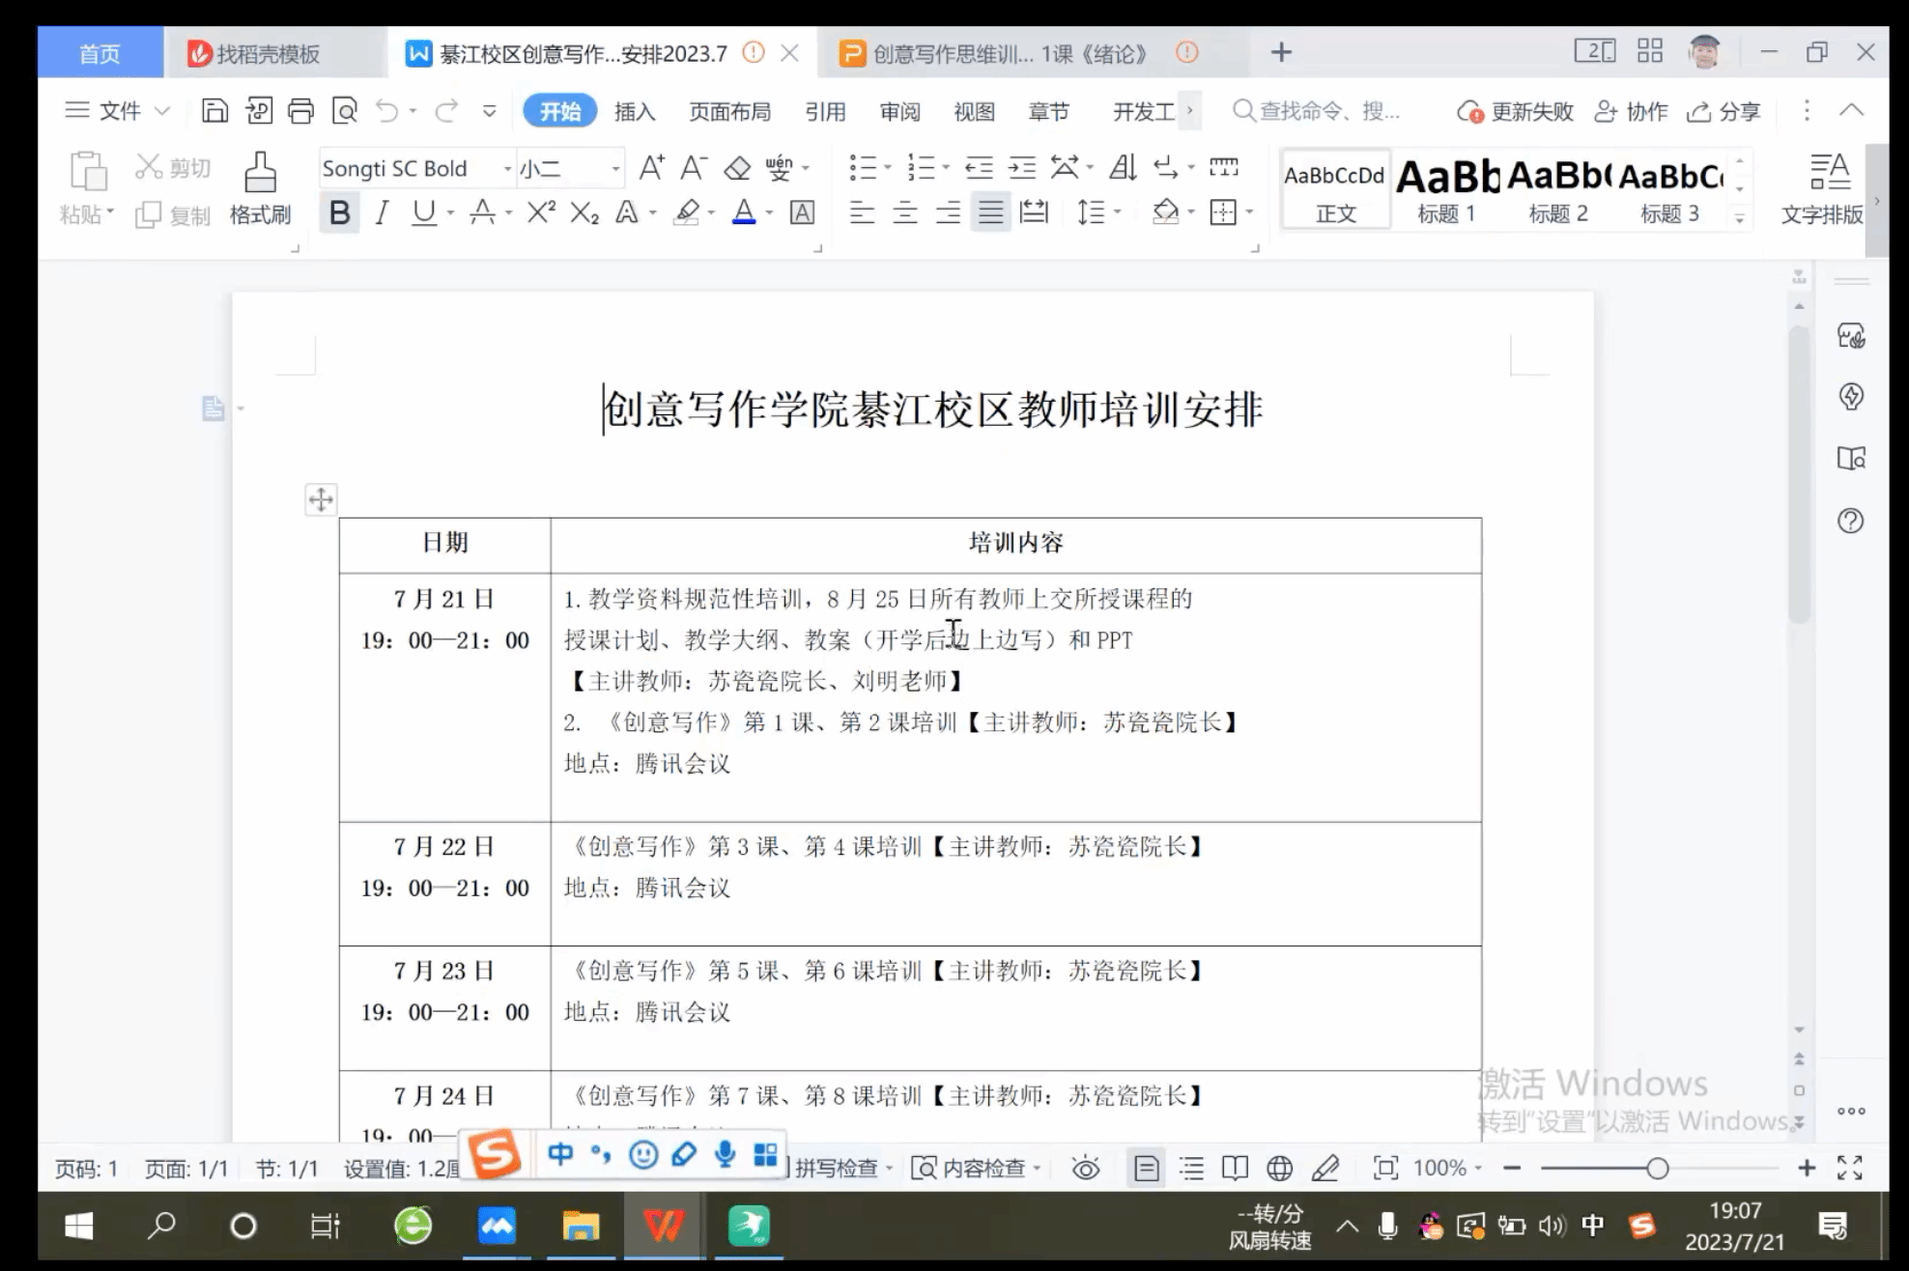Screen dimensions: 1909x1271
Task: Expand the Songti SC Bold font dropdown
Action: click(506, 169)
